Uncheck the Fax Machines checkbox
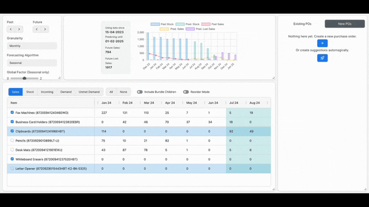Viewport: 369px width, 207px height. 12,113
